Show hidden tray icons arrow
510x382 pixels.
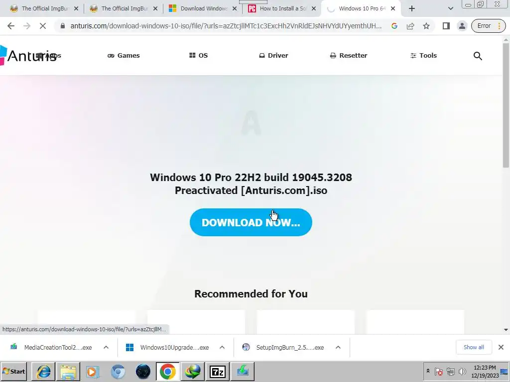428,371
